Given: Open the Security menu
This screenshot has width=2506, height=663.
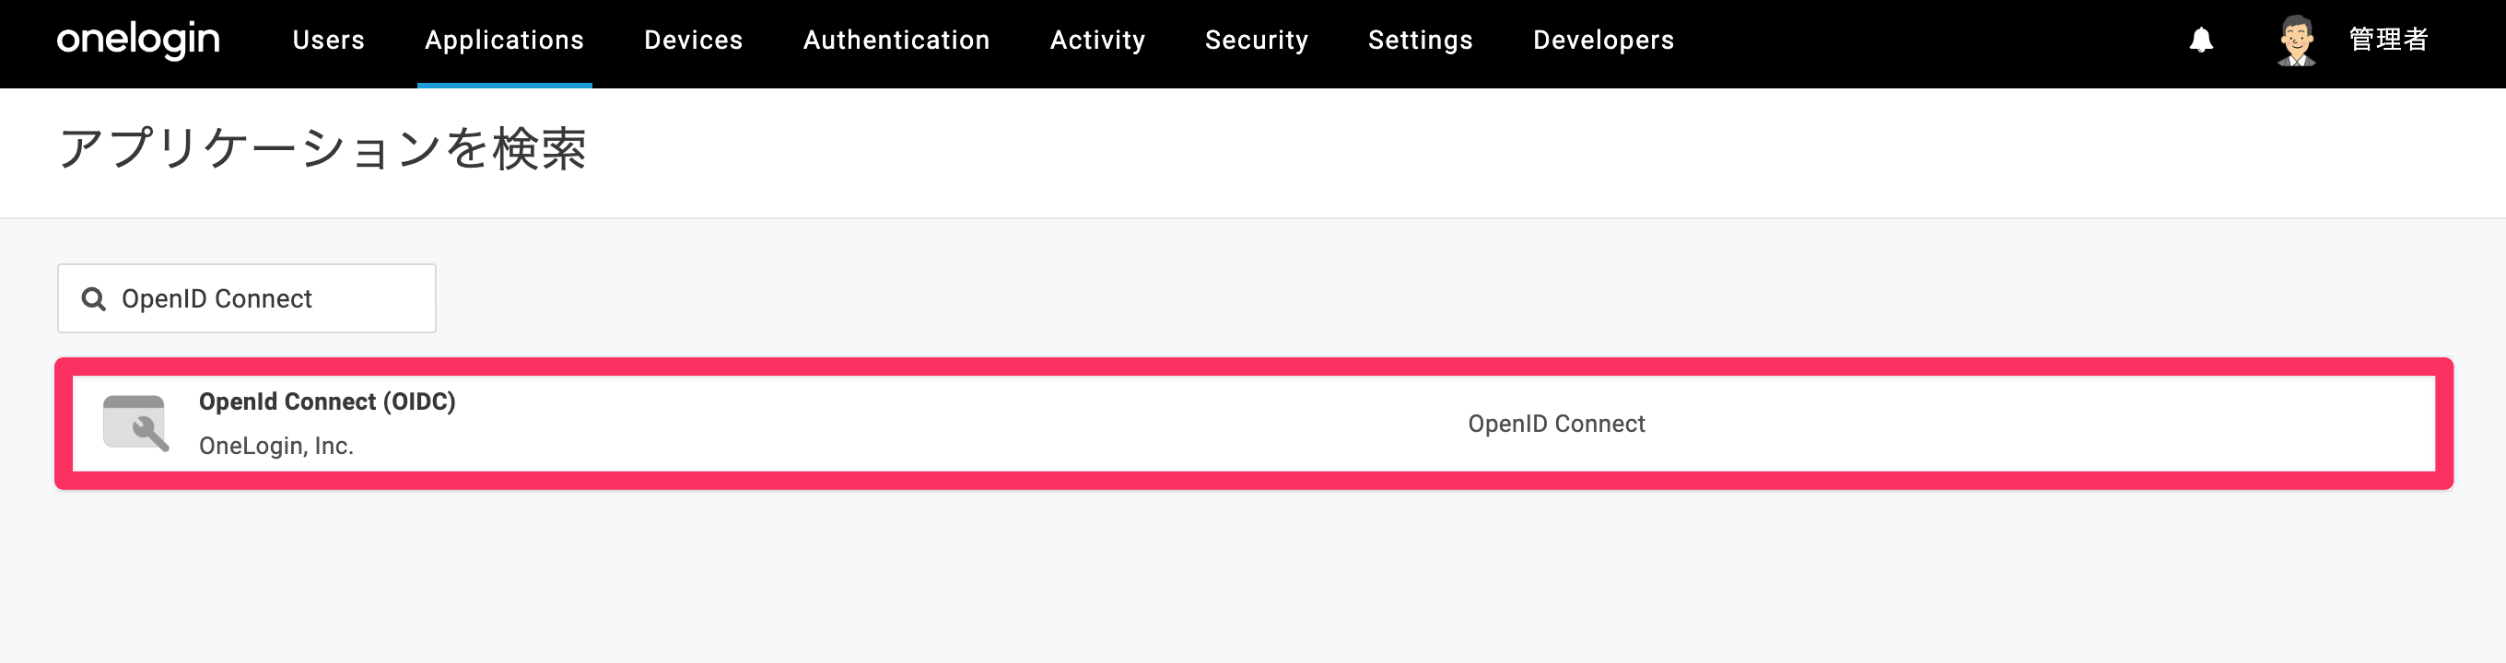Looking at the screenshot, I should 1256,40.
